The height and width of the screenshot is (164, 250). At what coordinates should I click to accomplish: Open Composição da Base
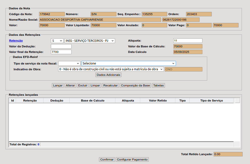135,85
